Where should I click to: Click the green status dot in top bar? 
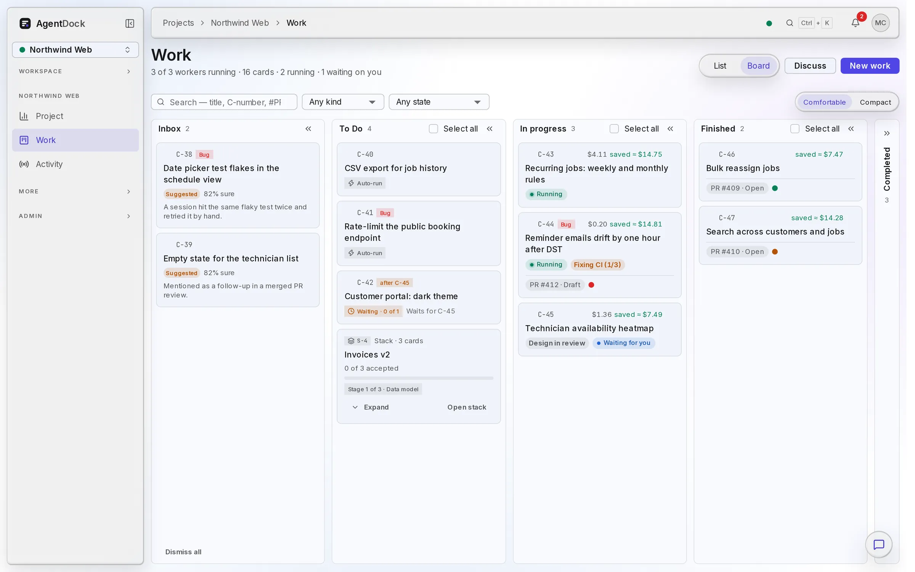click(x=769, y=23)
